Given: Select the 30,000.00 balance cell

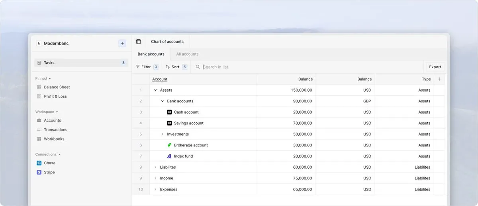Looking at the screenshot, I should tap(286, 145).
